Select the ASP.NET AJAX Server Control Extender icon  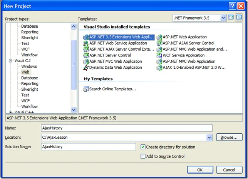tap(86, 50)
